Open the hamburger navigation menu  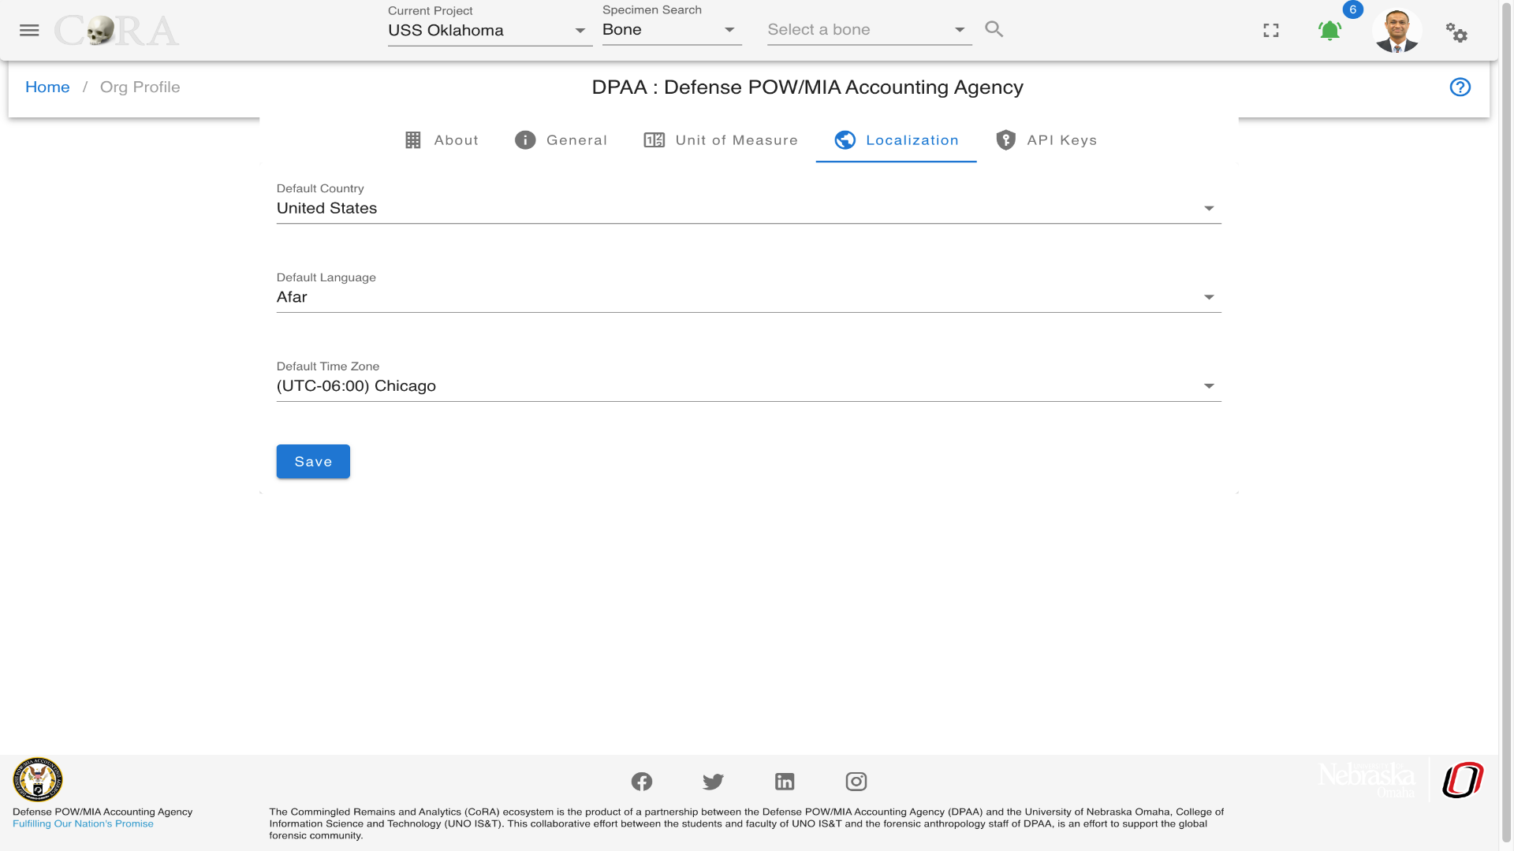[x=29, y=30]
